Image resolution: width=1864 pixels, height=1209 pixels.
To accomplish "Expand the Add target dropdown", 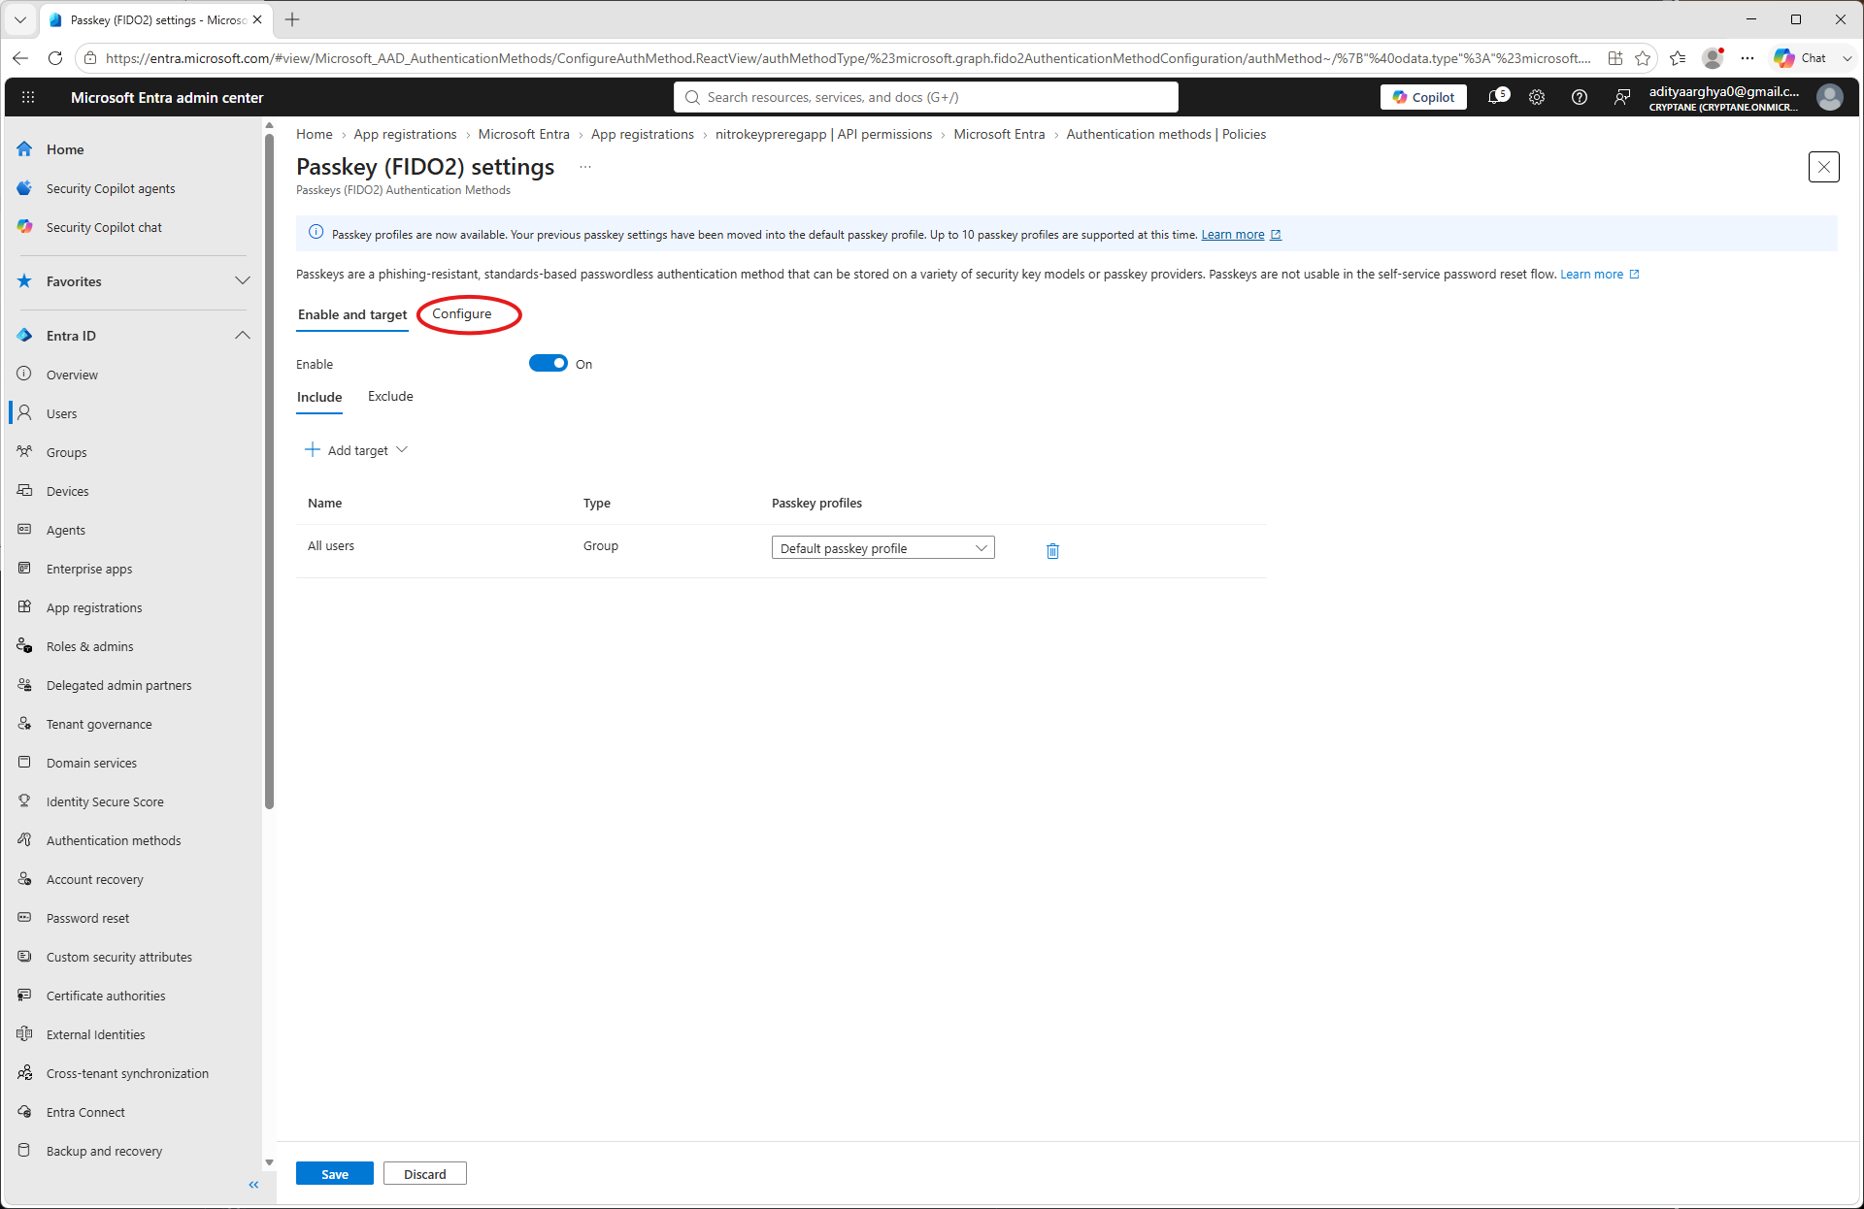I will click(356, 450).
